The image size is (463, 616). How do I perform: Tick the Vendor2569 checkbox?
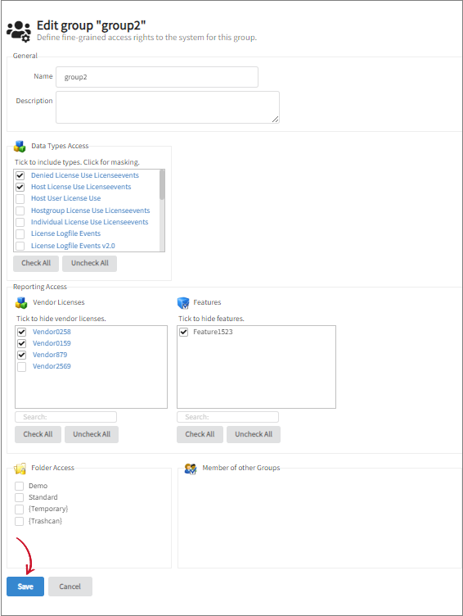point(21,366)
